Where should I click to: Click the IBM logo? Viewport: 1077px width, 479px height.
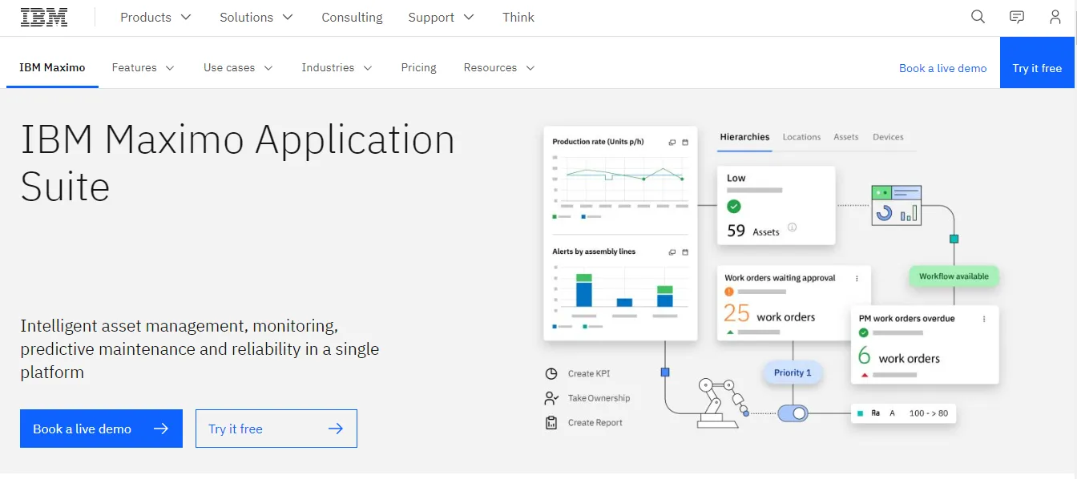[x=44, y=17]
